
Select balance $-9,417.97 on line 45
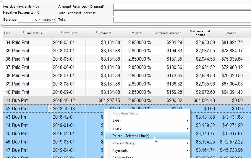(x=230, y=134)
